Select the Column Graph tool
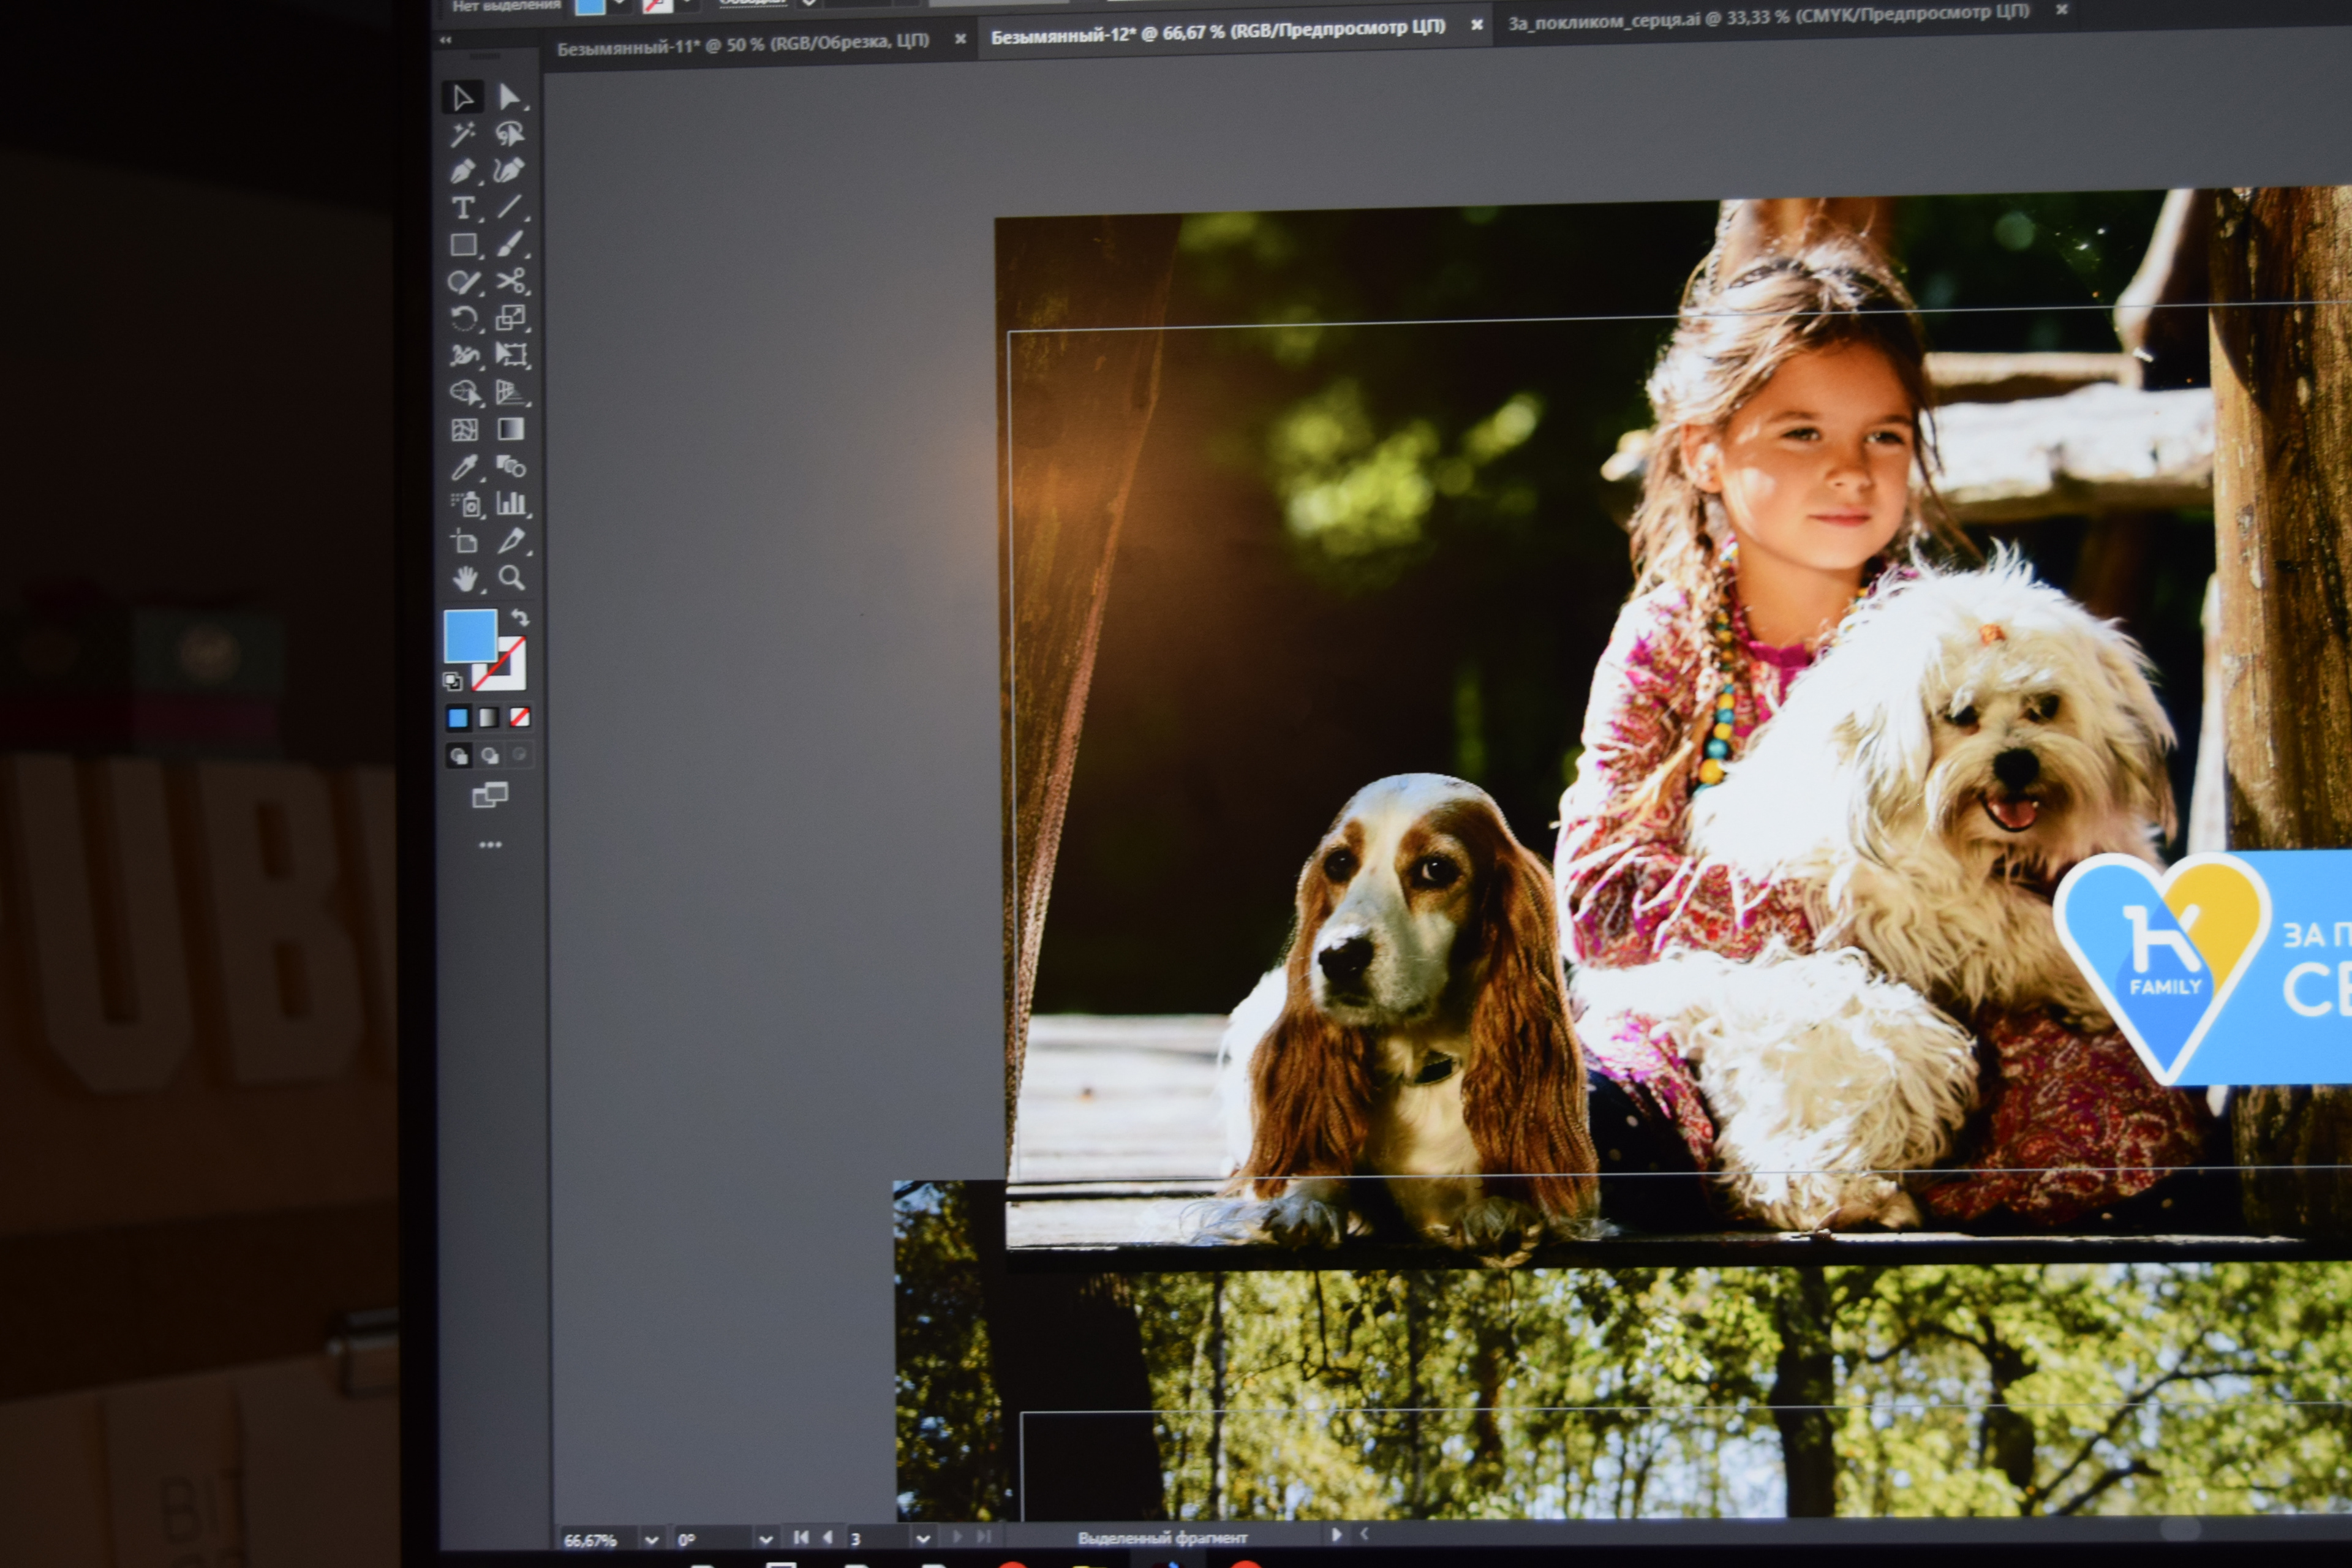This screenshot has width=2352, height=1568. point(511,503)
